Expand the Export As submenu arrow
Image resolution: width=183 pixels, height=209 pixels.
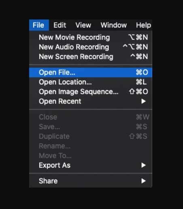click(143, 165)
